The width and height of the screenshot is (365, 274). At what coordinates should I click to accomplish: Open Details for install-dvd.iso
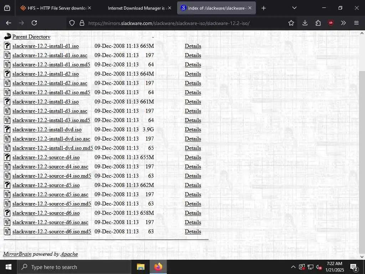pyautogui.click(x=193, y=130)
